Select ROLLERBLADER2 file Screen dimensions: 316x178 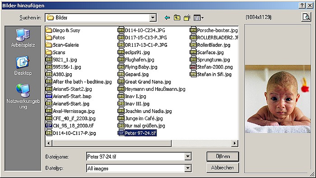(214, 37)
